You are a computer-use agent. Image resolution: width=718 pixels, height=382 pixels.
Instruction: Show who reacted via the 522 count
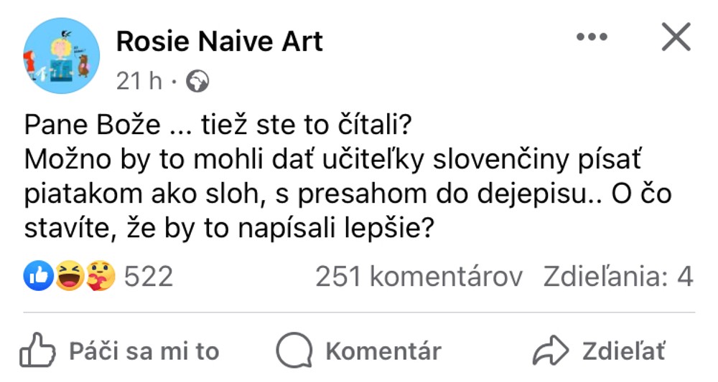click(149, 277)
